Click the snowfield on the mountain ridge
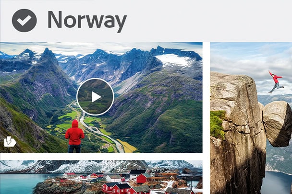Viewport: 292px width, 194px height. (x=173, y=60)
